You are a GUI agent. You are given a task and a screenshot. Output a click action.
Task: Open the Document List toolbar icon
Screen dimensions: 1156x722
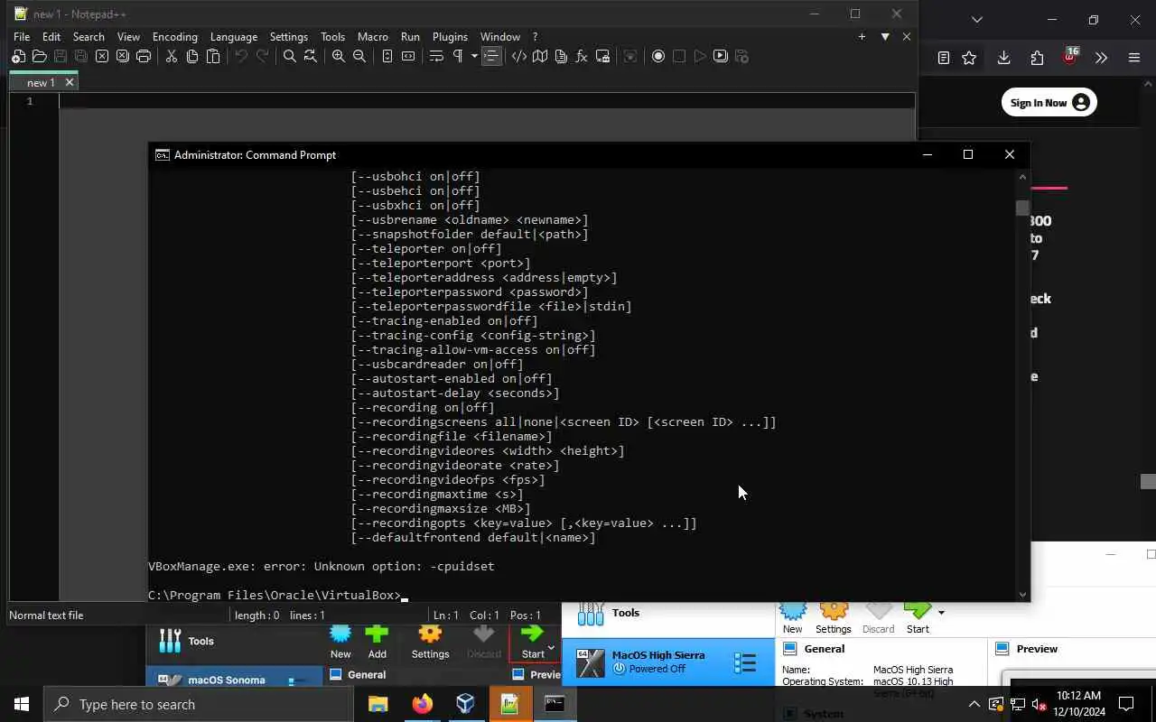tap(561, 56)
